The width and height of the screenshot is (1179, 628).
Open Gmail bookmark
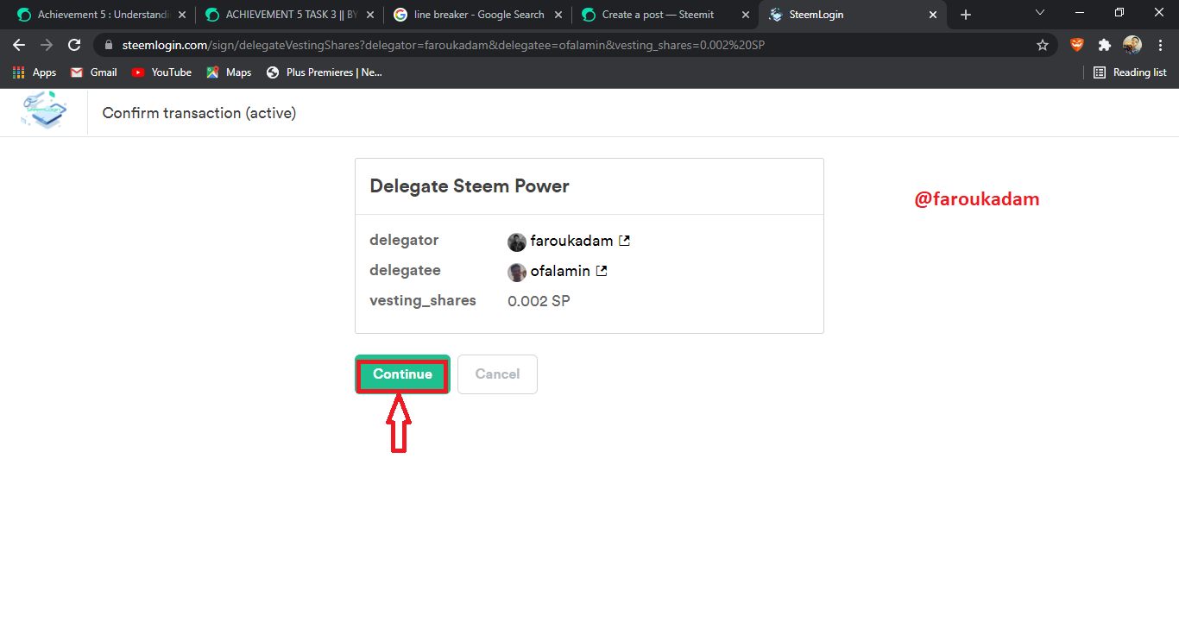point(93,72)
